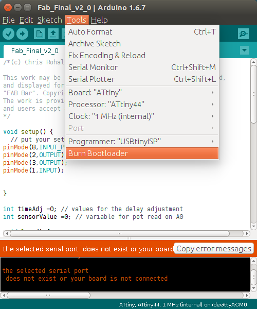The width and height of the screenshot is (257, 309).
Task: Expand the Programmer: "USBtinyISP" submenu
Action: click(142, 141)
